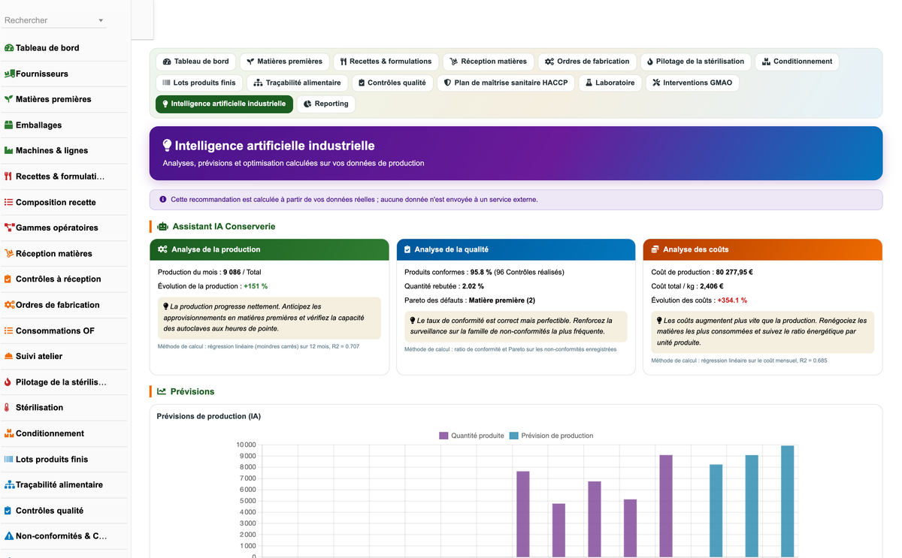The height and width of the screenshot is (558, 902).
Task: Click the Réception matières cart icon in sidebar
Action: pos(9,253)
